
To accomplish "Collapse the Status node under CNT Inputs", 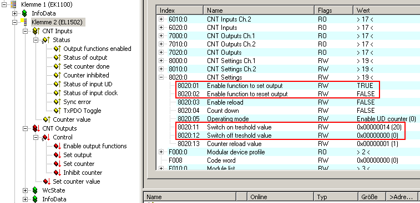I will (36, 40).
